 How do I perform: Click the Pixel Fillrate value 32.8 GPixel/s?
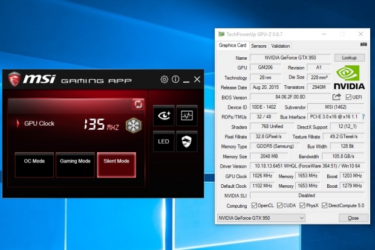click(x=269, y=136)
